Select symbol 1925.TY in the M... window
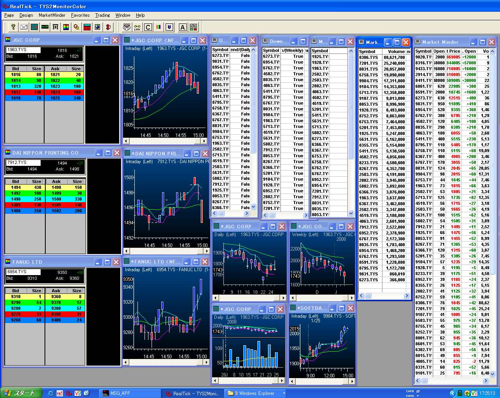This screenshot has height=398, width=500. (x=320, y=57)
